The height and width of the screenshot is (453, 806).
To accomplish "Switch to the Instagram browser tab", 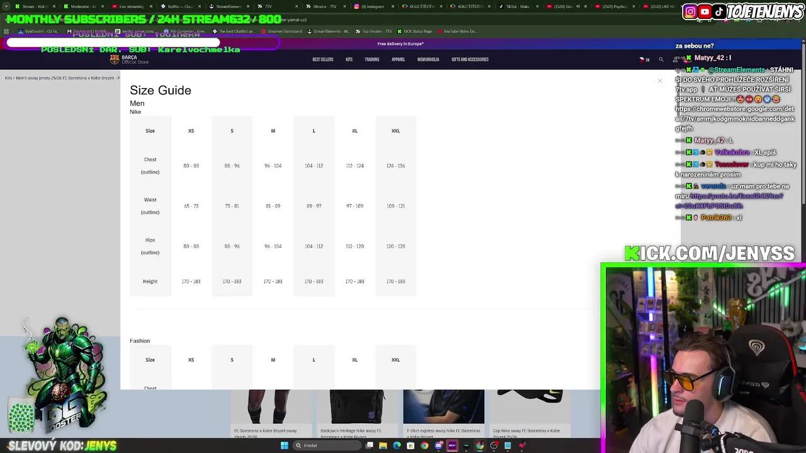I will [x=373, y=6].
